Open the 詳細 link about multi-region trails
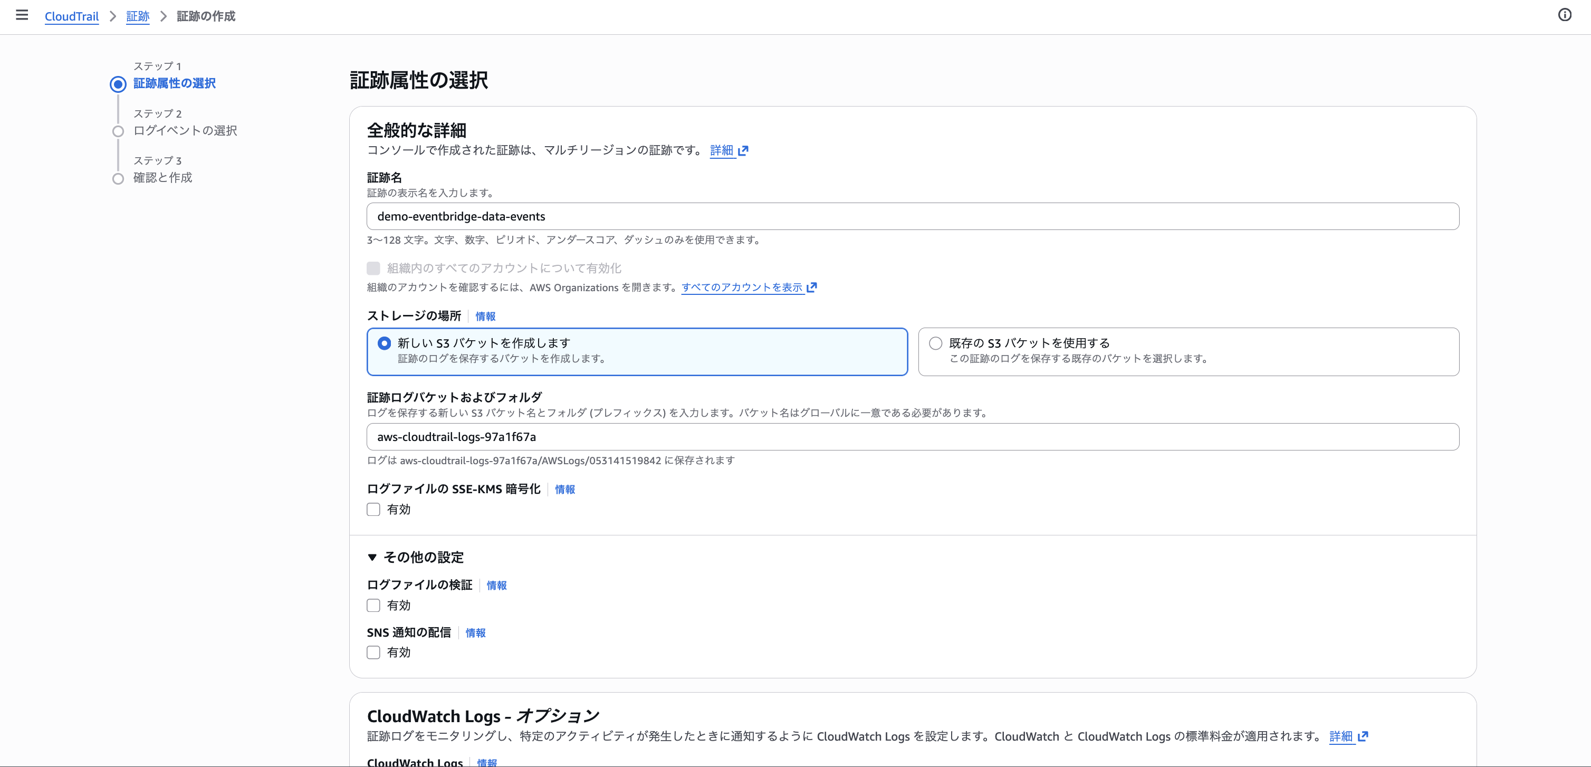 722,150
